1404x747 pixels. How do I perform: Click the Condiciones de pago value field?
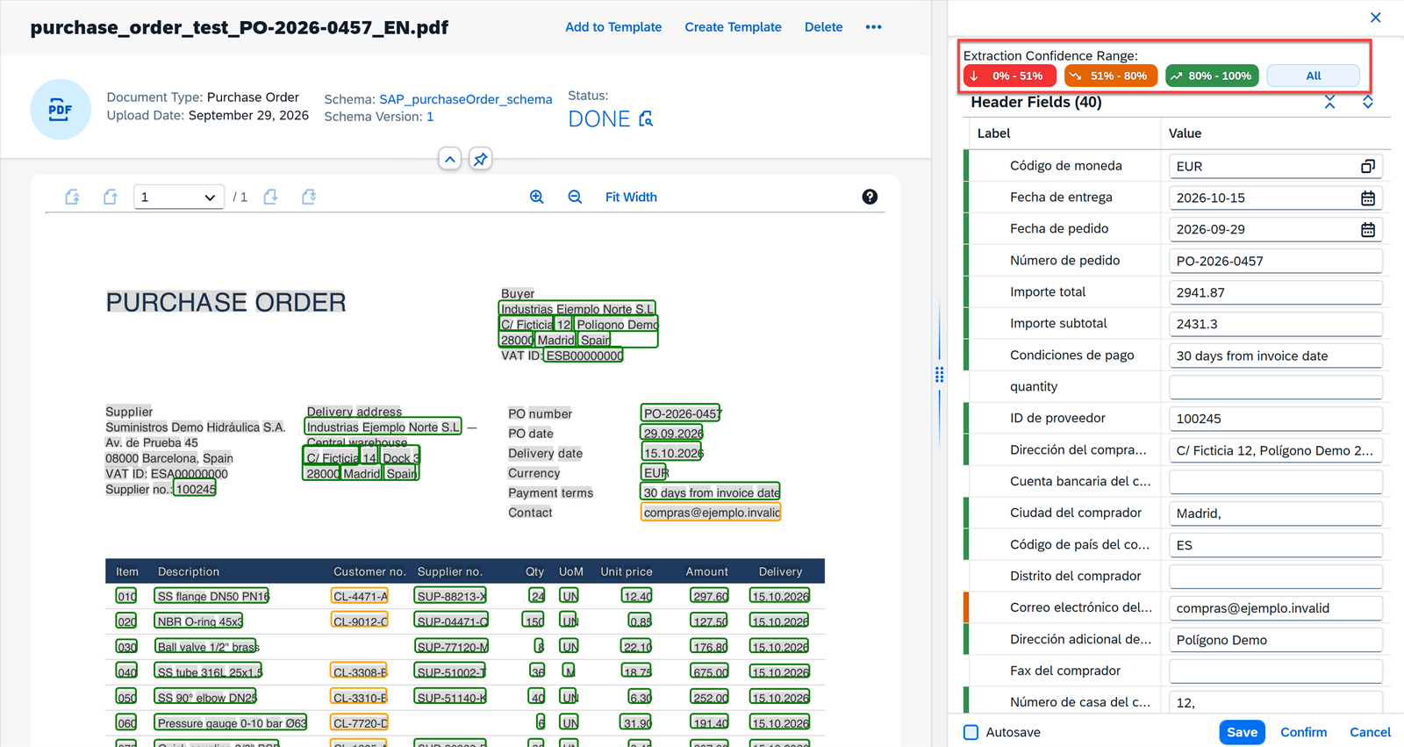click(1275, 356)
